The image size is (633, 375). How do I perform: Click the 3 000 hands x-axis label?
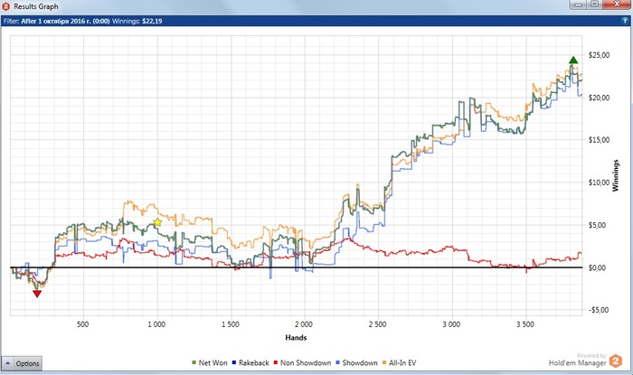(x=451, y=324)
